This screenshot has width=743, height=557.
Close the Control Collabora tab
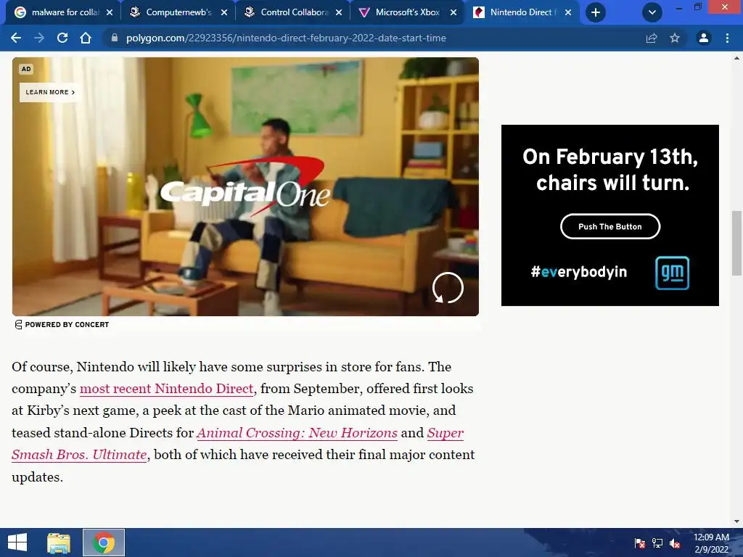[x=339, y=12]
